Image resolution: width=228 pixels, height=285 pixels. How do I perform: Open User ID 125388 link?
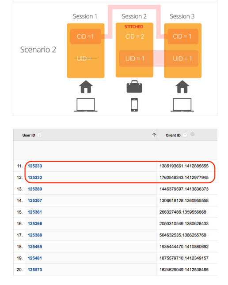(x=35, y=235)
